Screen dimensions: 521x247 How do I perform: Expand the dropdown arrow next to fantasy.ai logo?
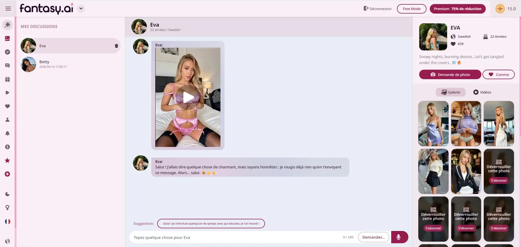80,8
